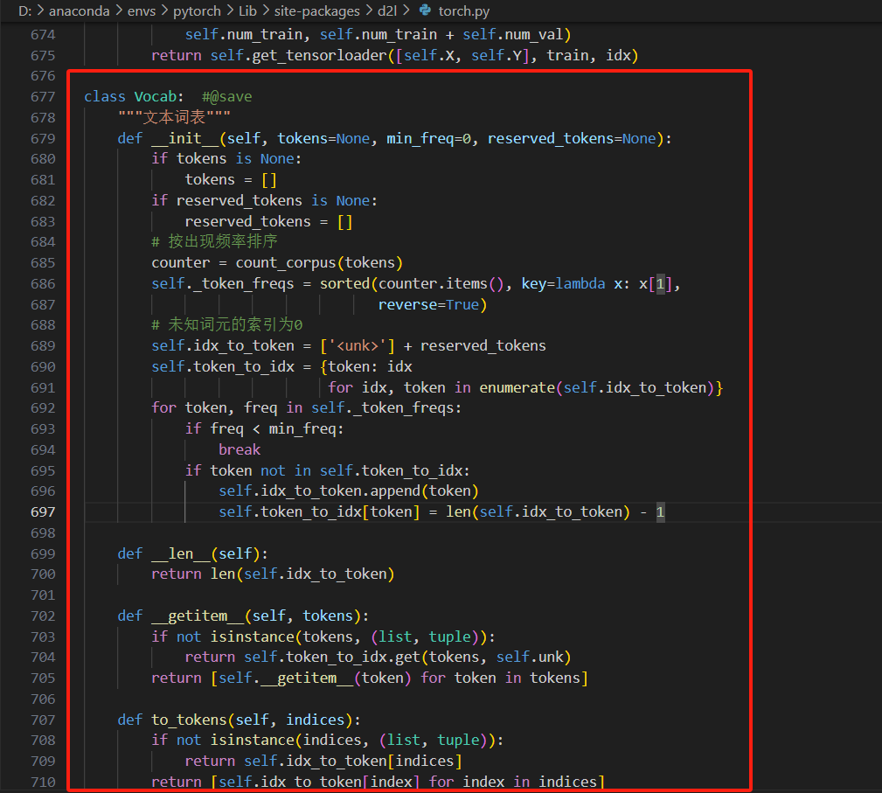This screenshot has height=793, width=882.
Task: Click the lambda keyword
Action: pyautogui.click(x=580, y=283)
